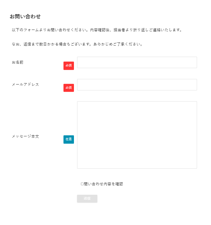Click the red 必須 badge beside お名前

coord(69,66)
